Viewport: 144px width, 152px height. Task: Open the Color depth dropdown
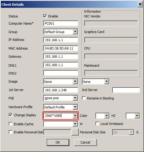pyautogui.click(x=106, y=116)
